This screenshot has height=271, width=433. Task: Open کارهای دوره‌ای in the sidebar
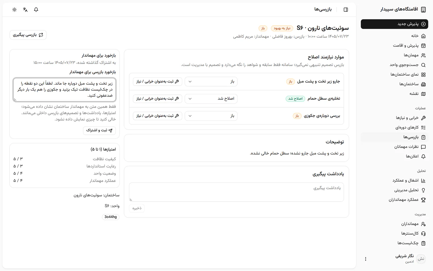[394, 127]
